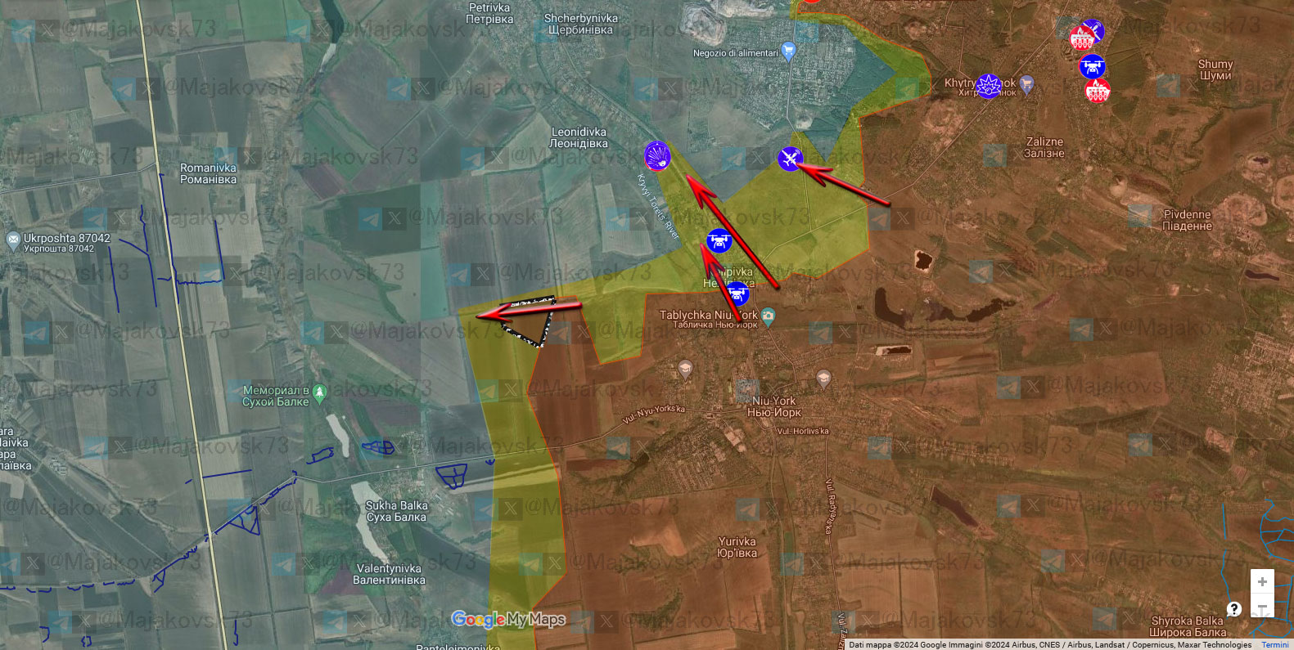The image size is (1294, 650).
Task: Select the drone marker west of Shumy
Action: (1092, 66)
